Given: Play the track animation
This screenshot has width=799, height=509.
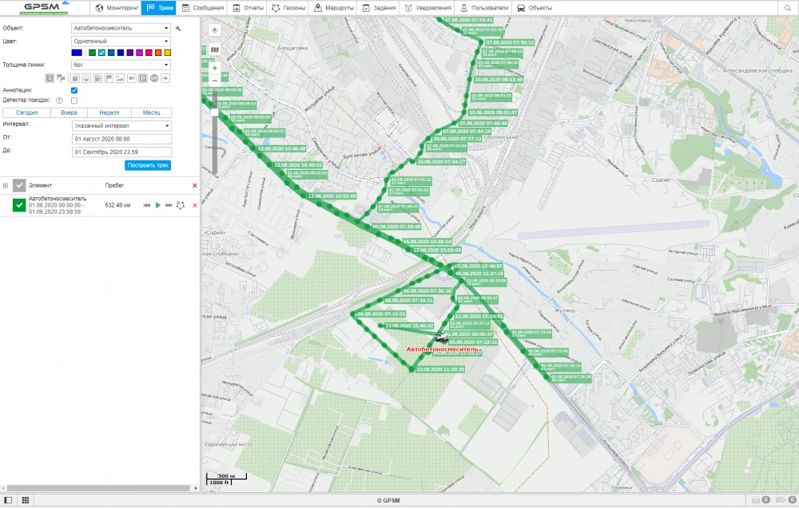Looking at the screenshot, I should [158, 205].
